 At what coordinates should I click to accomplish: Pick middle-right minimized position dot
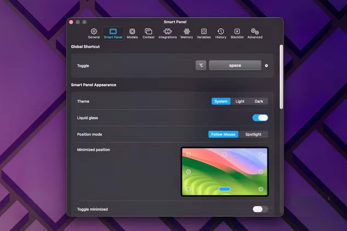pyautogui.click(x=261, y=172)
